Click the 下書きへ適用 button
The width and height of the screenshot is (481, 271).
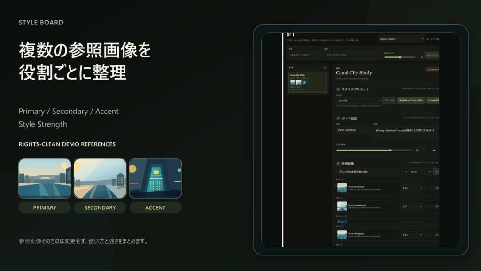click(x=389, y=101)
